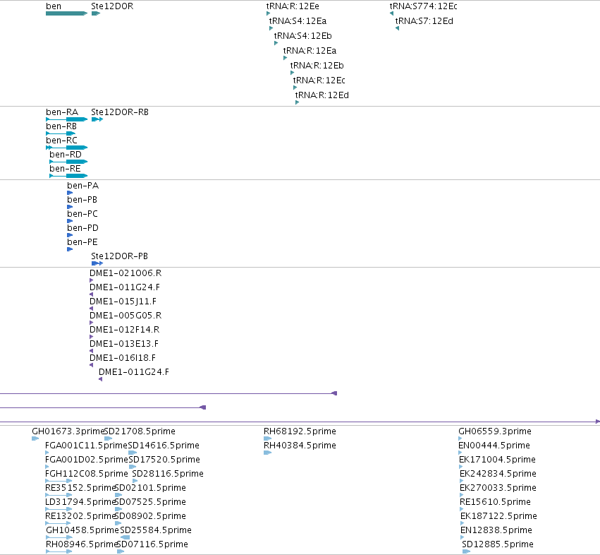
Task: Select EST 'SD07116.5prime'
Action: tap(152, 544)
